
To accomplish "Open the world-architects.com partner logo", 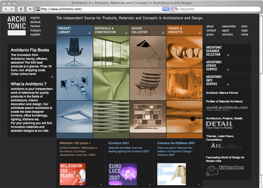I will [x=227, y=108].
